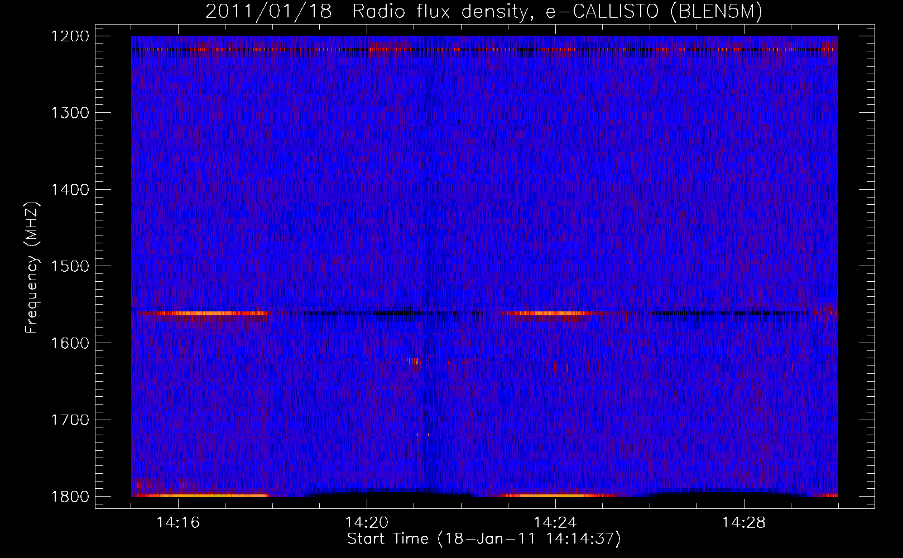Click the 14:28 time tick label
The height and width of the screenshot is (558, 903).
pos(744,523)
